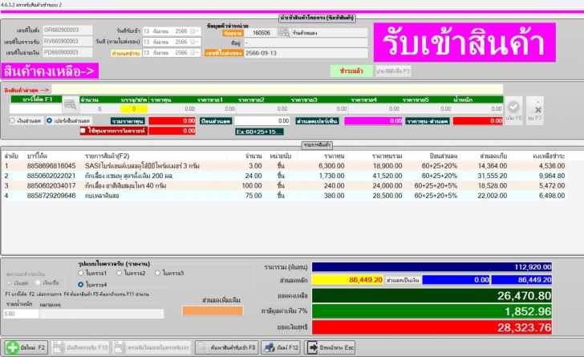Click SASI product name in row 1
The width and height of the screenshot is (584, 357).
pyautogui.click(x=142, y=166)
